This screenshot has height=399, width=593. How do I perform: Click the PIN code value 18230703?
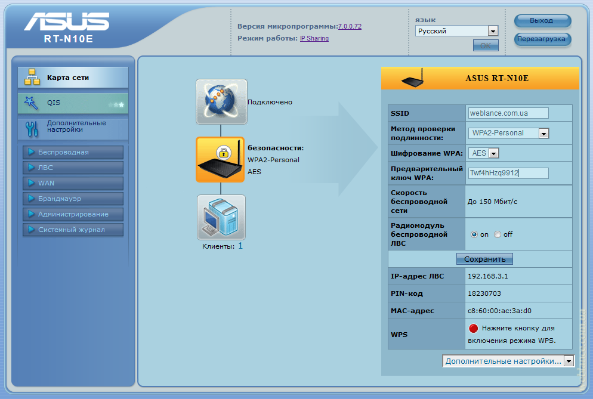(484, 293)
